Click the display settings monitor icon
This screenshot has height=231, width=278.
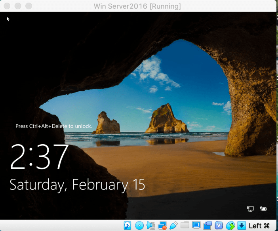coord(196,225)
